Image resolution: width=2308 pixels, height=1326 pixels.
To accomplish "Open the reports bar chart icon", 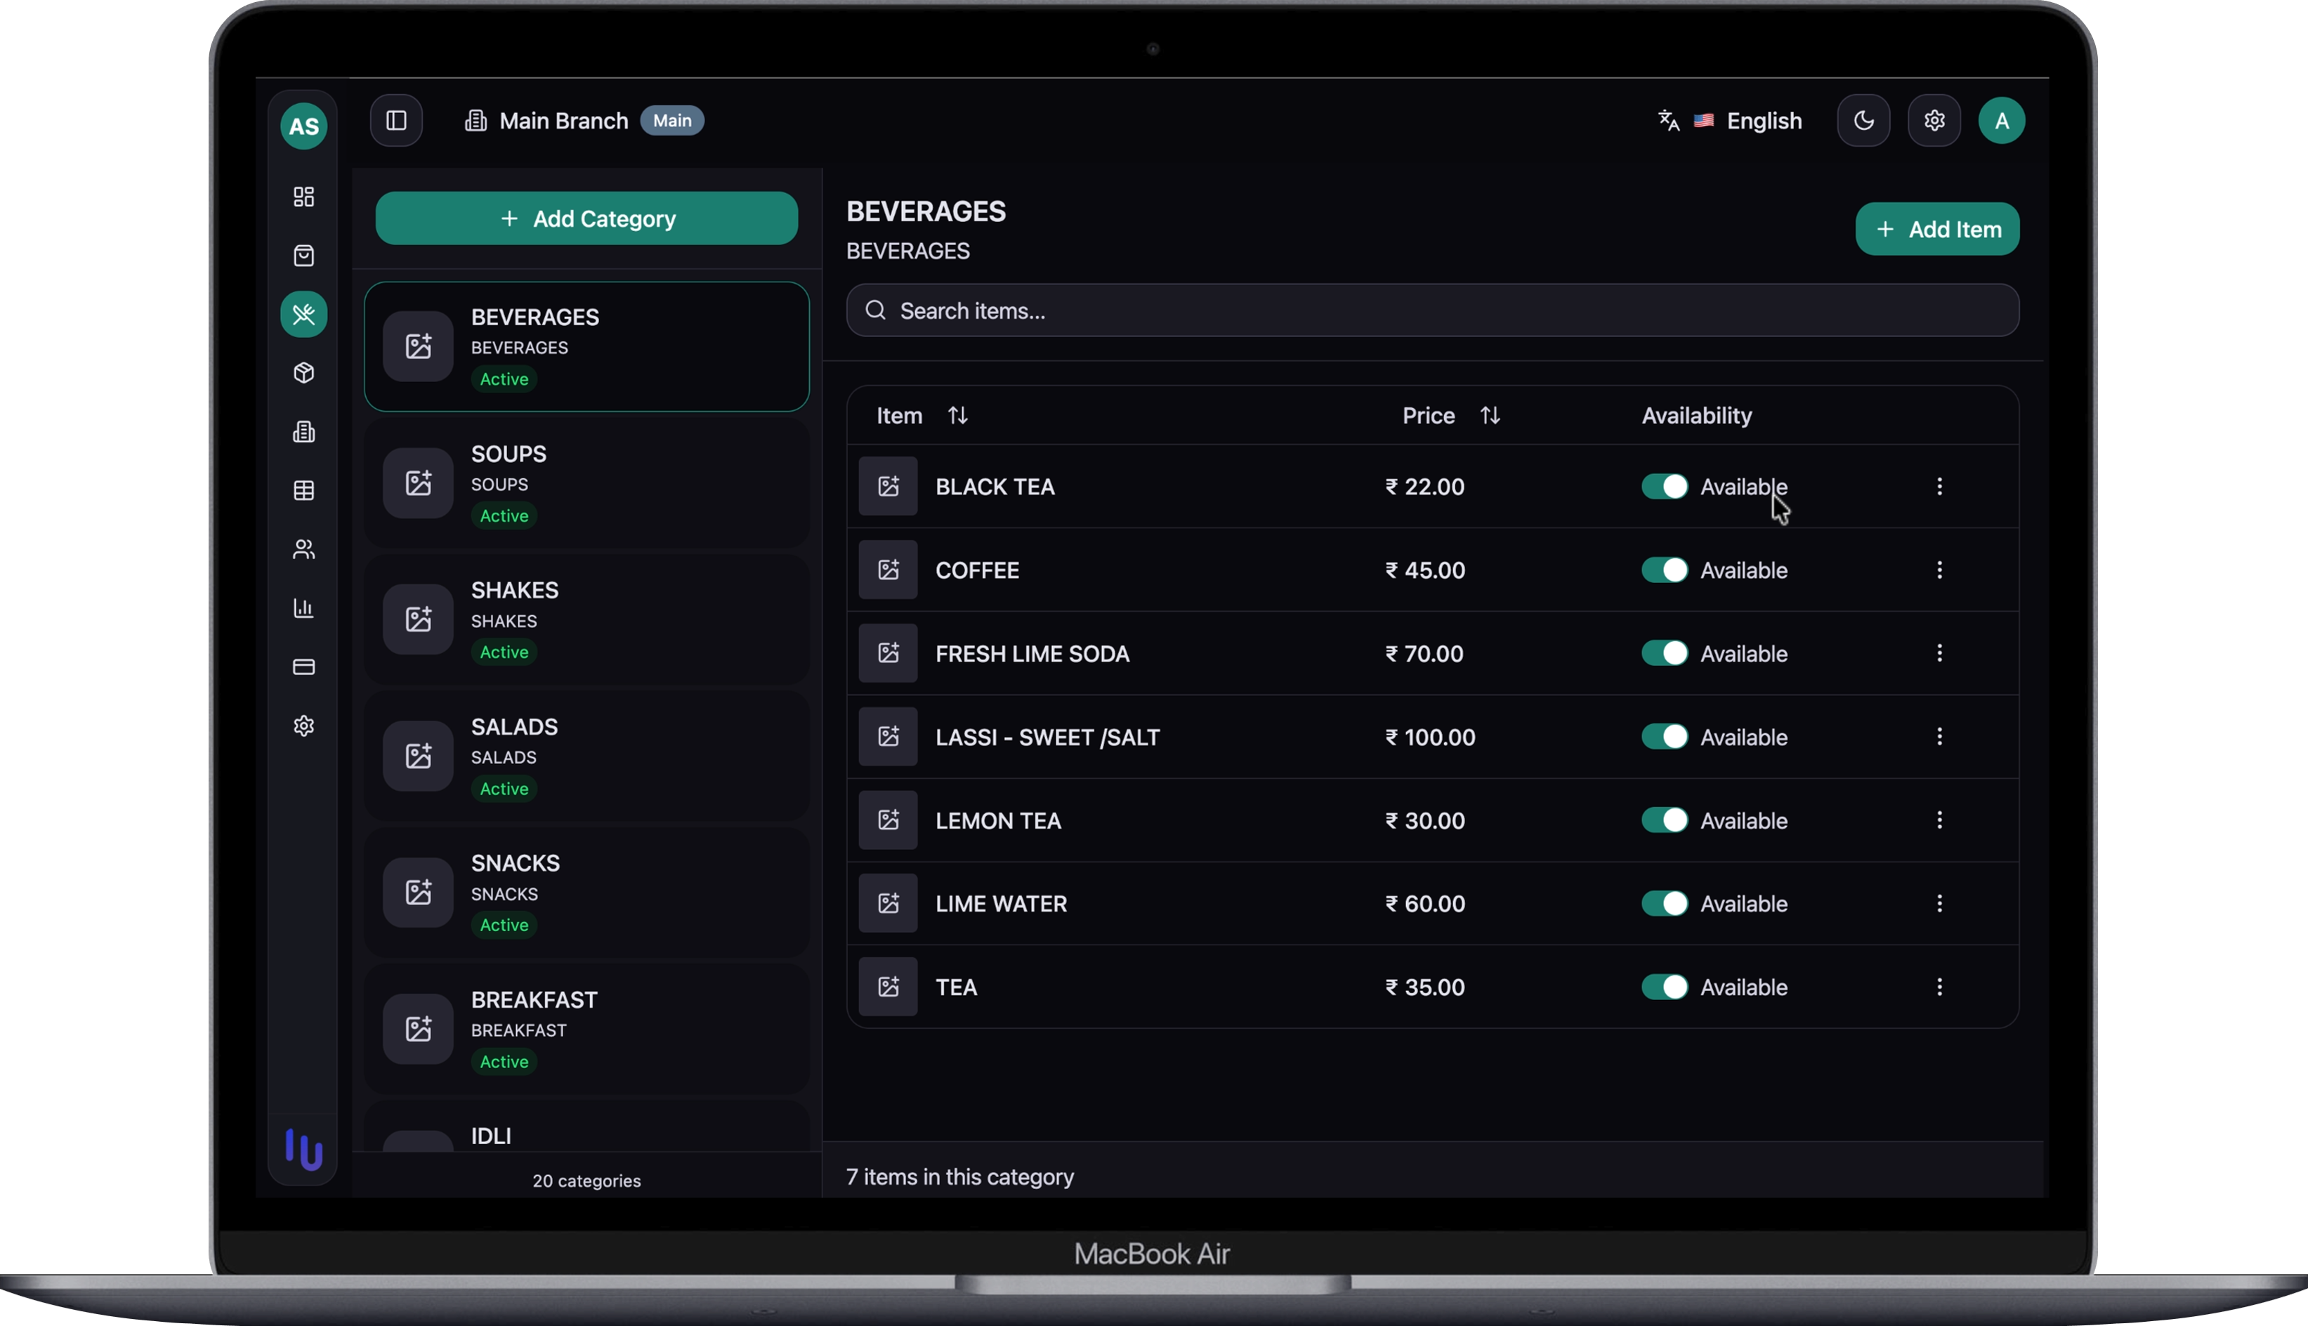I will 303,608.
